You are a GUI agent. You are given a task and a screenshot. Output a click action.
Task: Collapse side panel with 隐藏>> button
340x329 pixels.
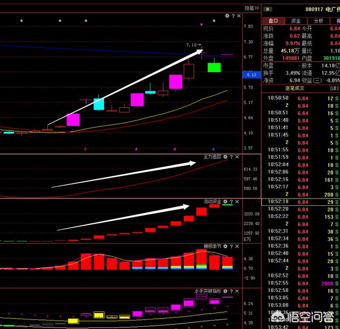[252, 8]
